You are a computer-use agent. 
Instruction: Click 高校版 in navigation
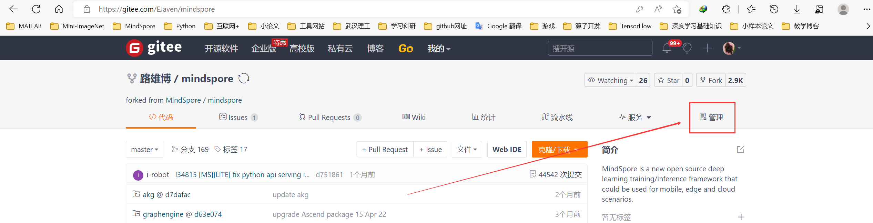(x=302, y=49)
